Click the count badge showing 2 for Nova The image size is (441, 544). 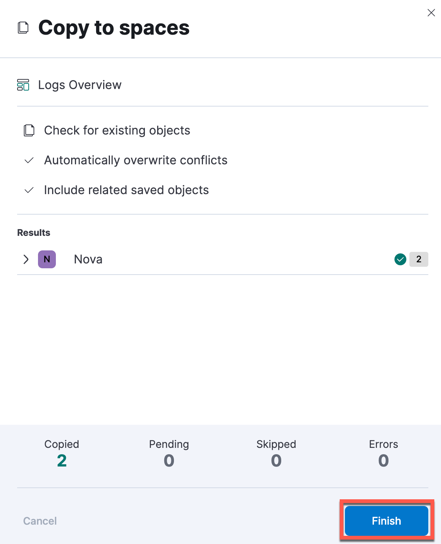(x=419, y=259)
